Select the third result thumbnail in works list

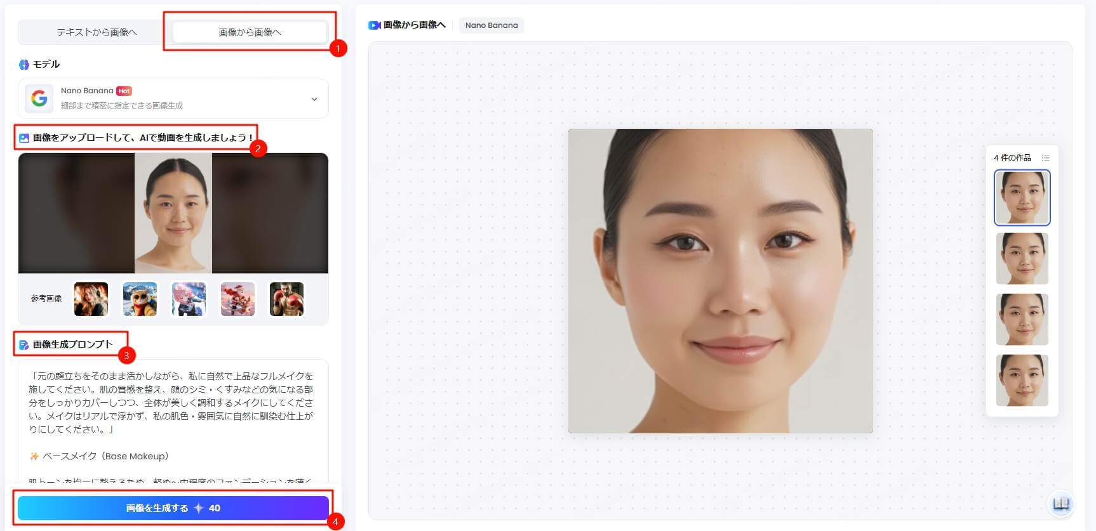[x=1022, y=319]
